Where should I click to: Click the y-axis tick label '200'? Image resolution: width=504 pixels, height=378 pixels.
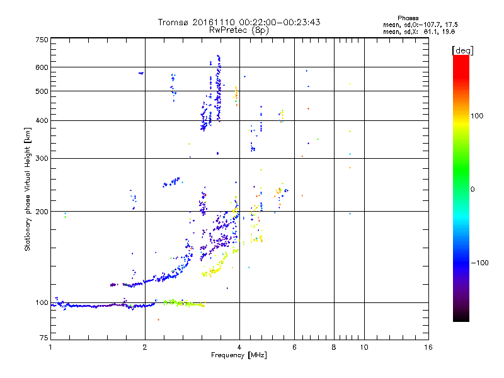[x=42, y=212]
